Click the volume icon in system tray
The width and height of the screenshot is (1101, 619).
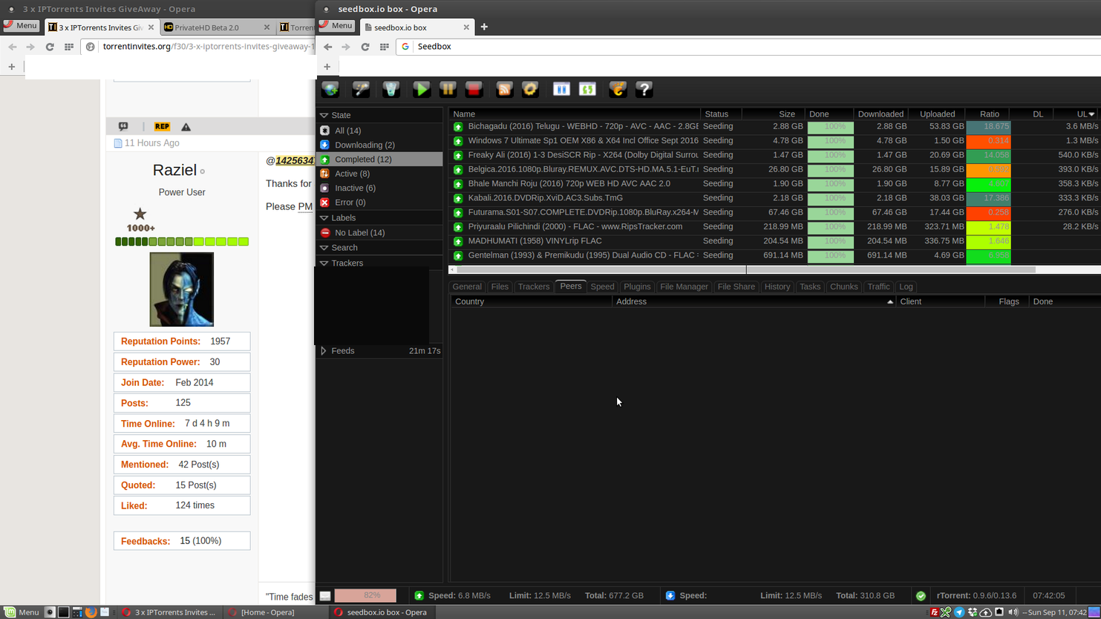(1013, 612)
